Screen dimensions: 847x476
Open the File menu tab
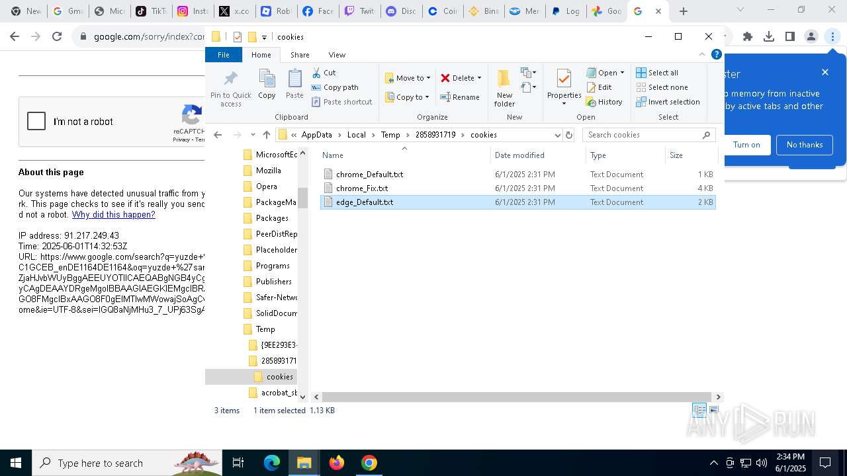tap(224, 55)
